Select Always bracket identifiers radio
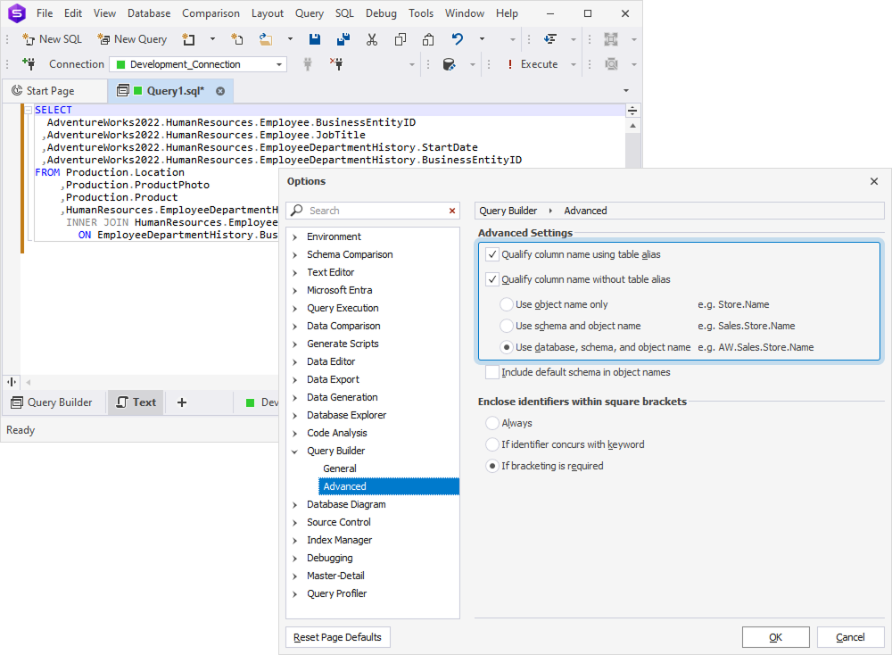The image size is (892, 655). [x=492, y=423]
